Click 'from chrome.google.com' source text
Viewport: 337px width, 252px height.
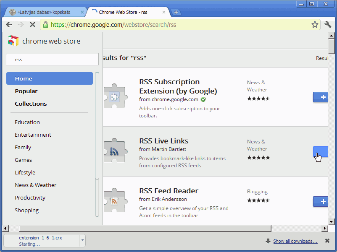168,99
